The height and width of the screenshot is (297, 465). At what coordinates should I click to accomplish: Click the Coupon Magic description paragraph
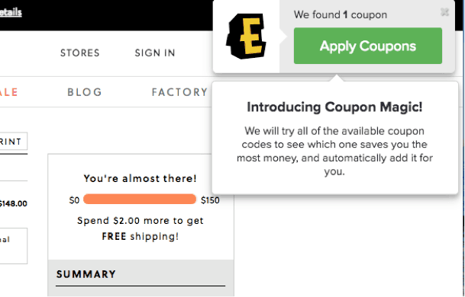pyautogui.click(x=334, y=151)
